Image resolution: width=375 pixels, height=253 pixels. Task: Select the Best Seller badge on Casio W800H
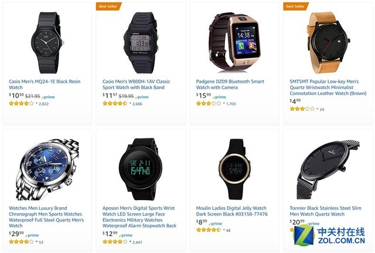coord(108,6)
